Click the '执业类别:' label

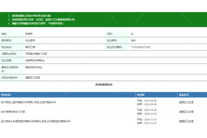112,40
